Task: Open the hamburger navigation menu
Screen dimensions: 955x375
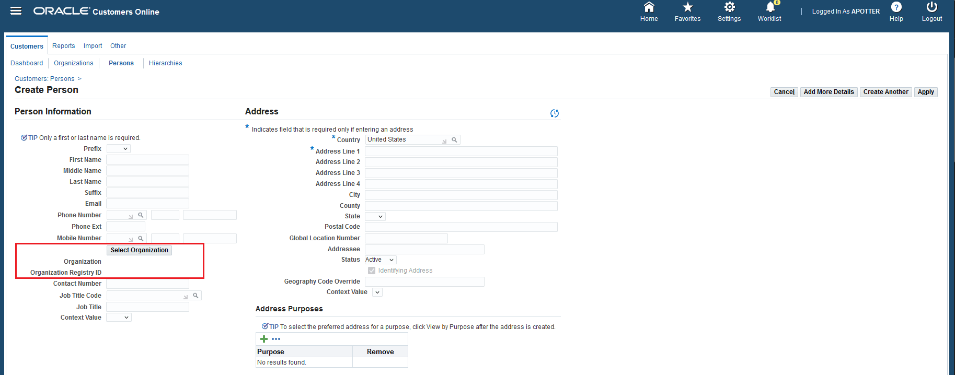Action: tap(16, 11)
